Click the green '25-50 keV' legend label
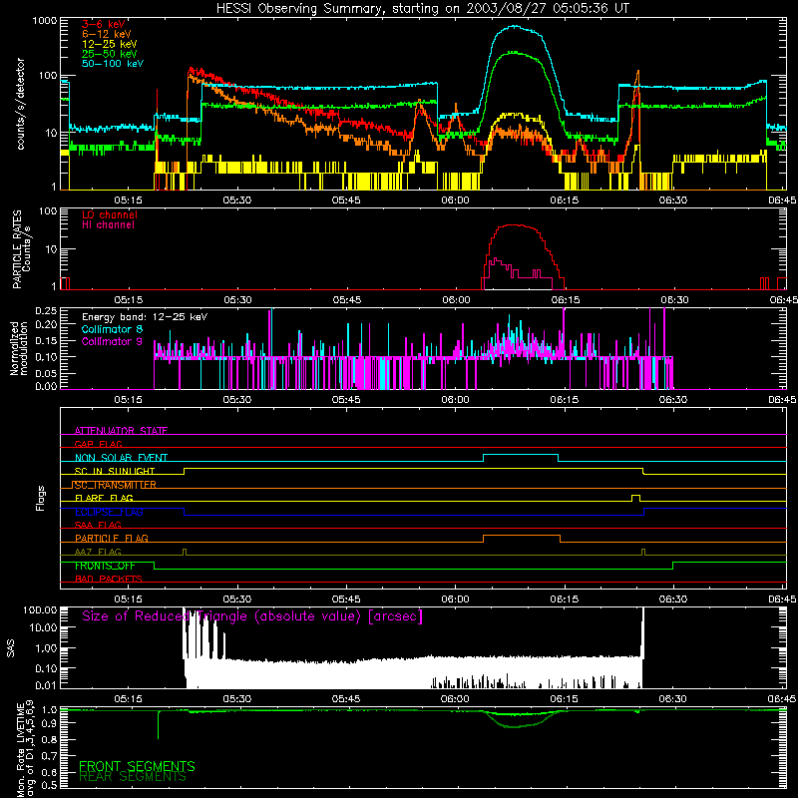Image resolution: width=798 pixels, height=798 pixels. [x=110, y=54]
